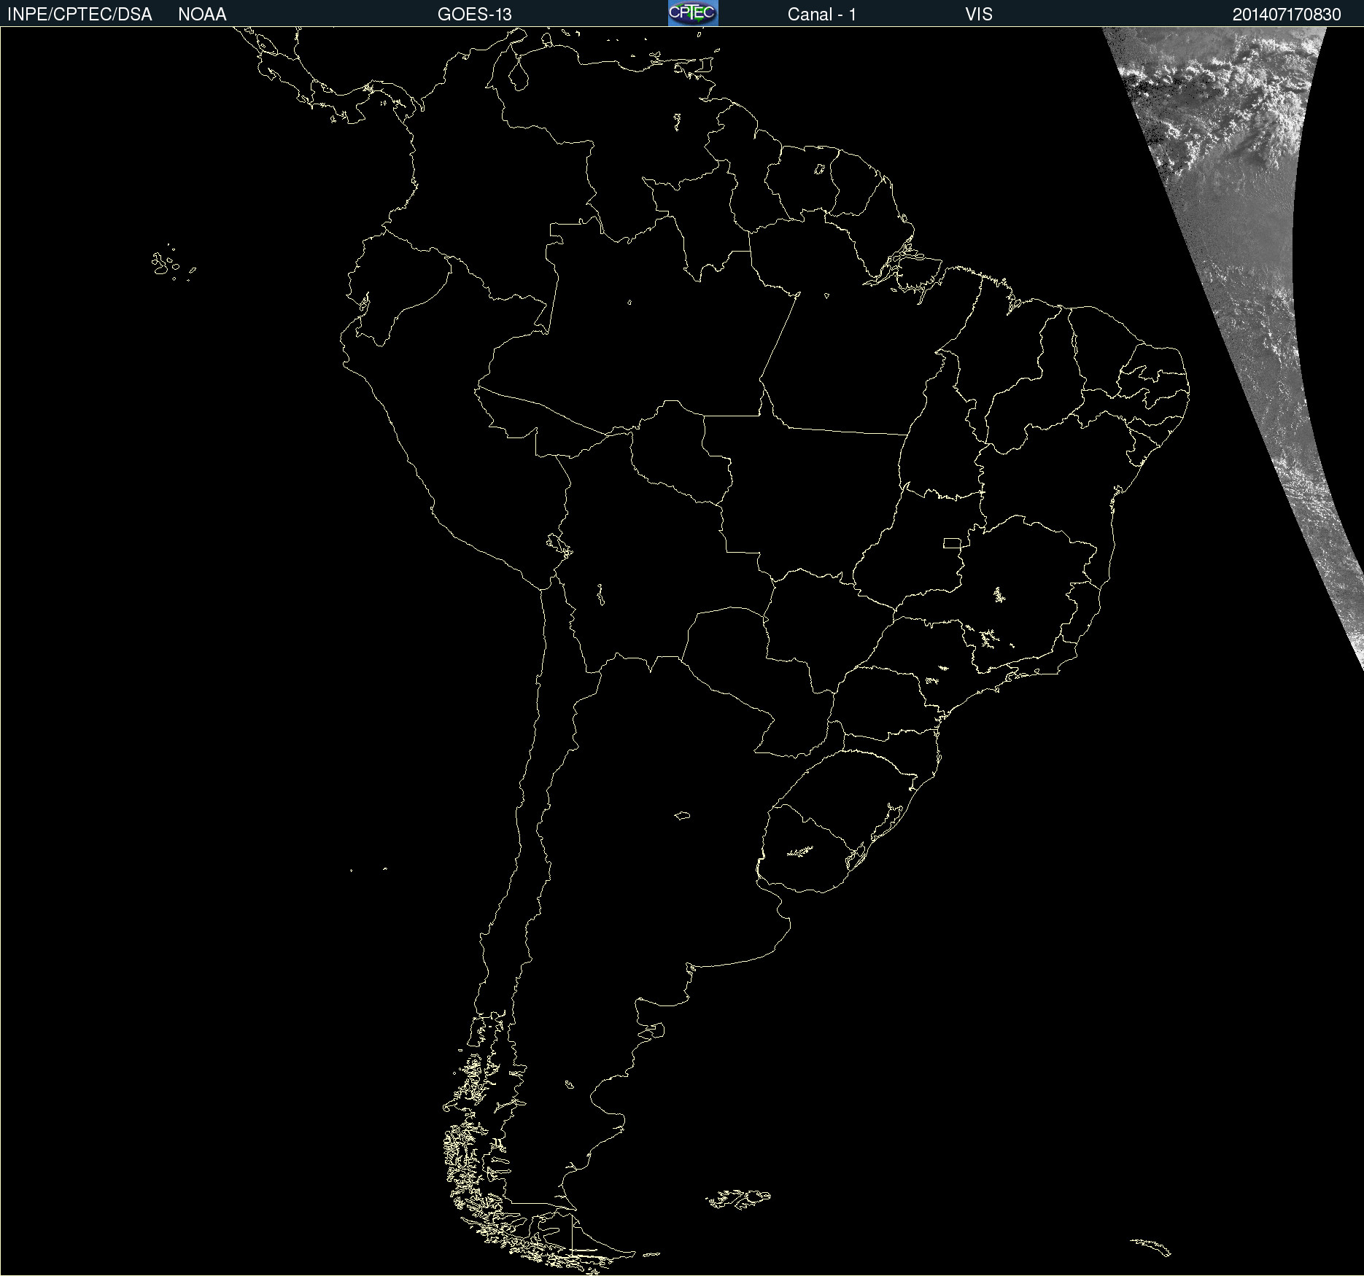The width and height of the screenshot is (1364, 1276).
Task: Click the GOES-13 satellite label
Action: 475,15
